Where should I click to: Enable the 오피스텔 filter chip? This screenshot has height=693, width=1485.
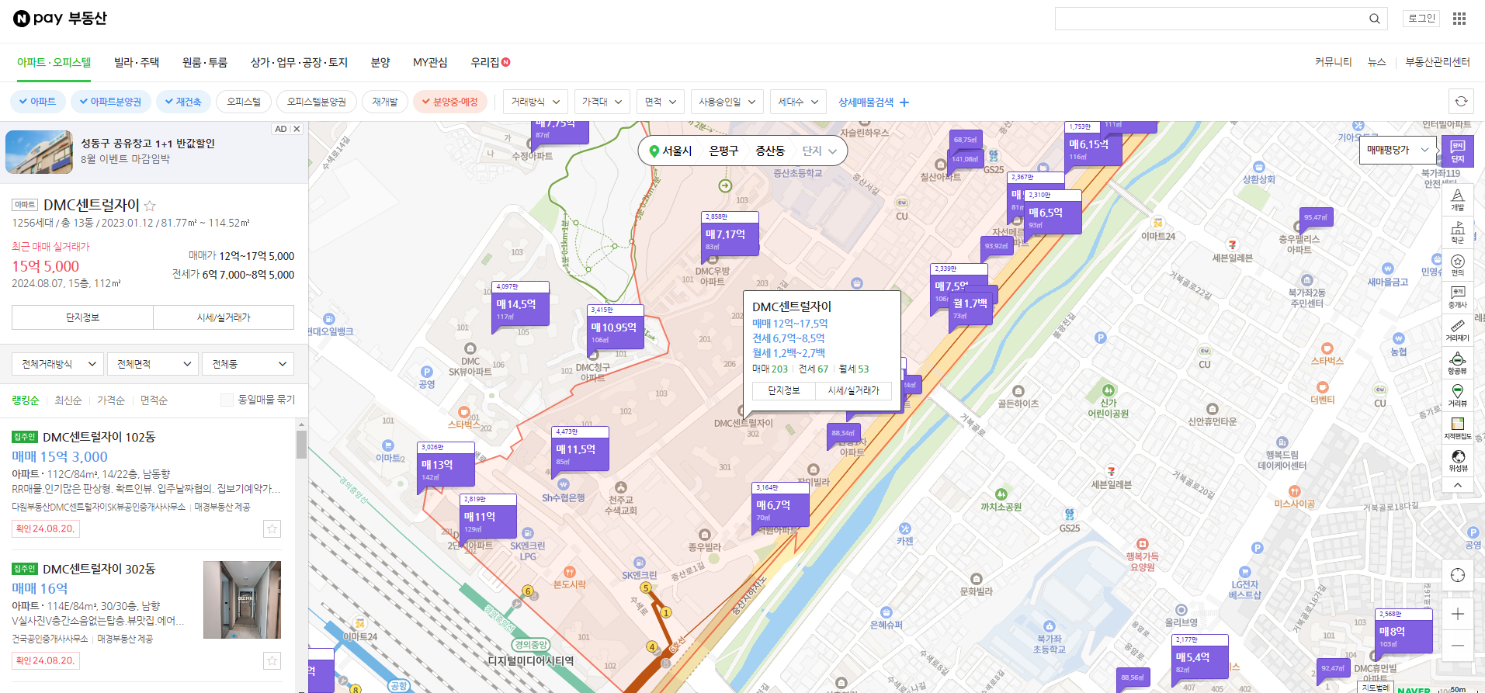[x=244, y=102]
